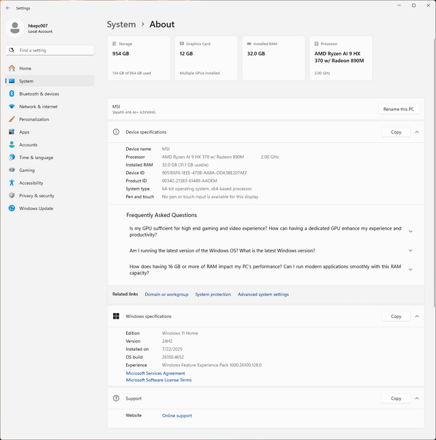The height and width of the screenshot is (440, 436).
Task: Click the back arrow icon in Settings
Action: click(x=8, y=8)
